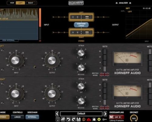Click the red cloud-shaped icon

pos(89,119)
